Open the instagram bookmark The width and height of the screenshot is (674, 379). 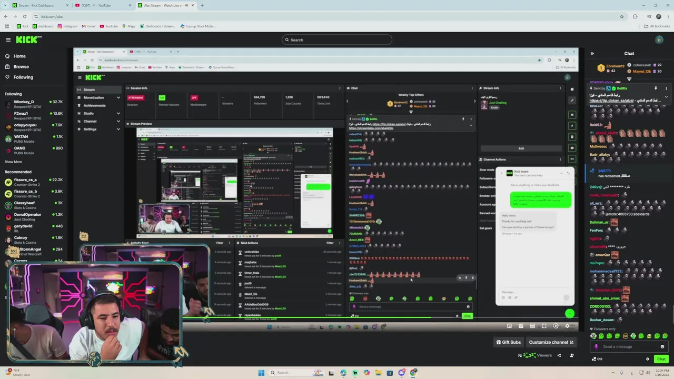click(x=67, y=26)
